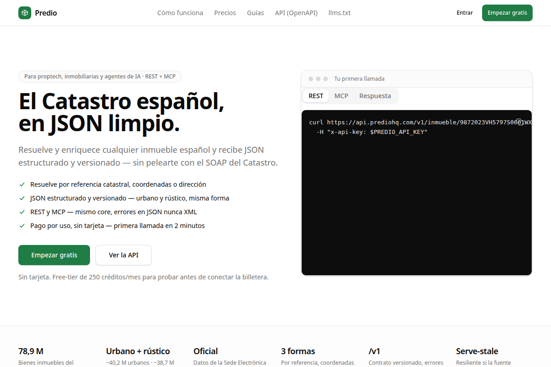Click the 'Oficial' statistic heading

pos(206,351)
